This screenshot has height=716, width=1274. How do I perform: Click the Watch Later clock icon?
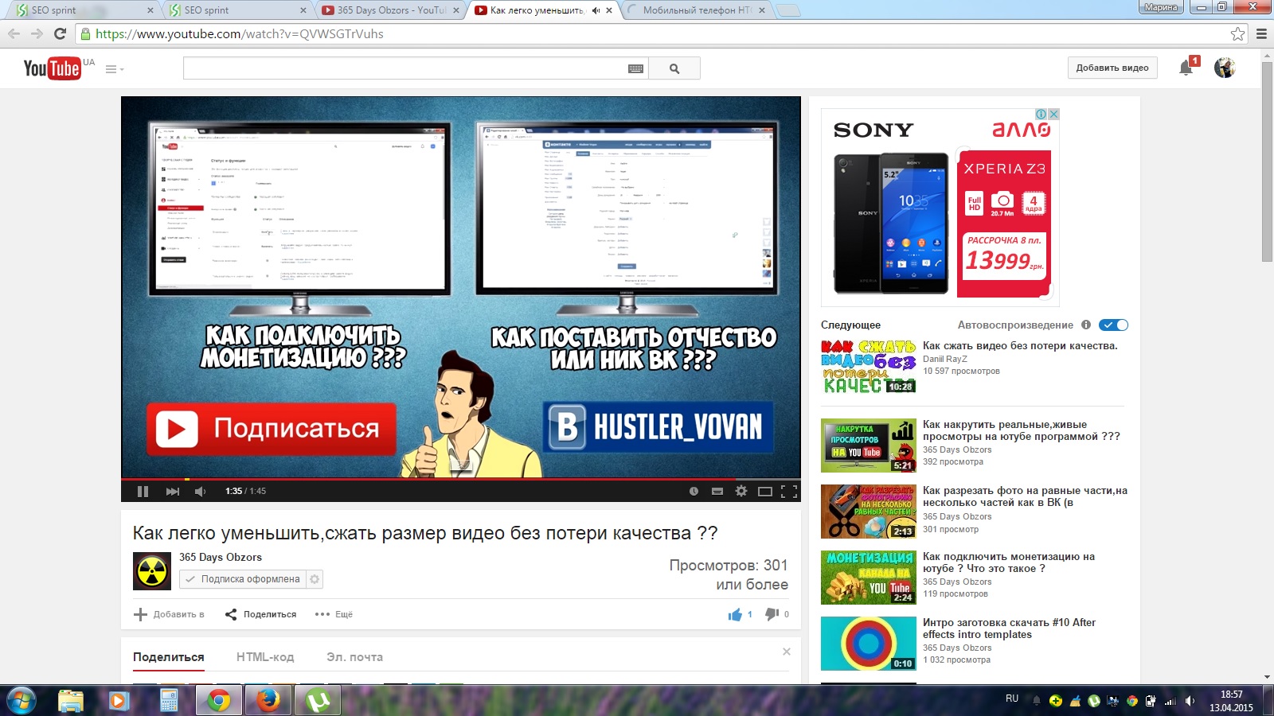coord(694,492)
